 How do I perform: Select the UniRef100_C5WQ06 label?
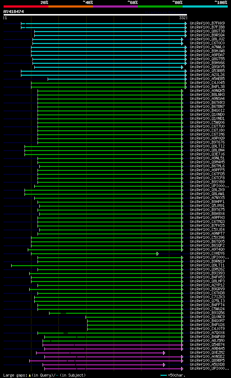[x=207, y=123]
